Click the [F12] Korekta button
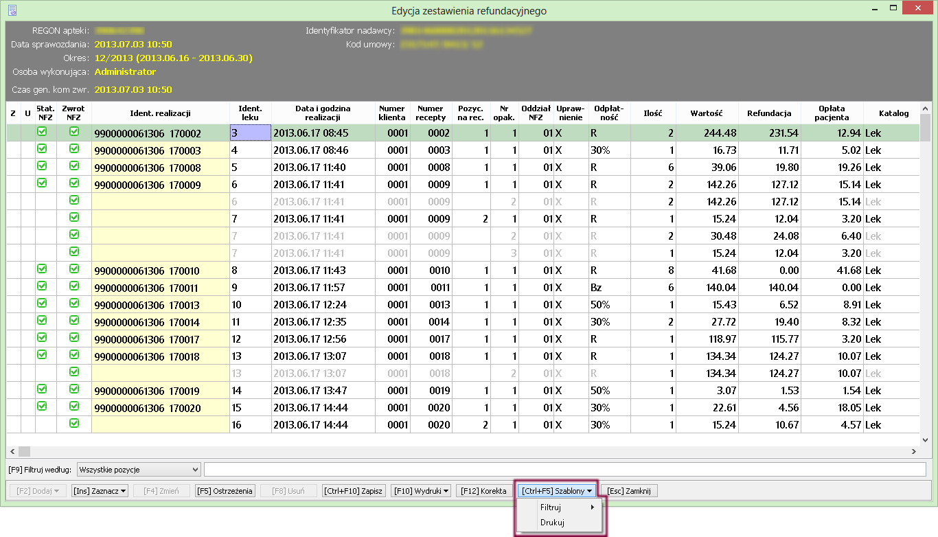This screenshot has width=938, height=537. [484, 491]
